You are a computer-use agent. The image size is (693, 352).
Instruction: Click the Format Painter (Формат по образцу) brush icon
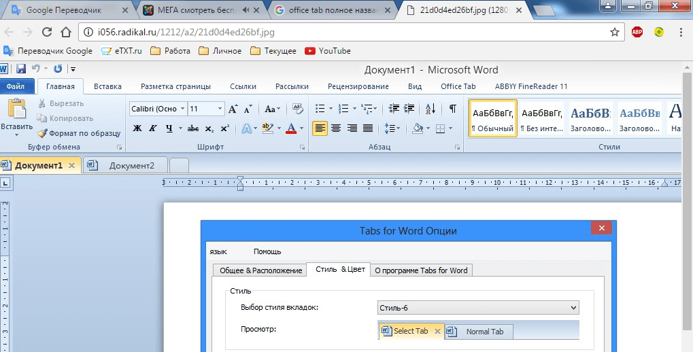tap(42, 133)
